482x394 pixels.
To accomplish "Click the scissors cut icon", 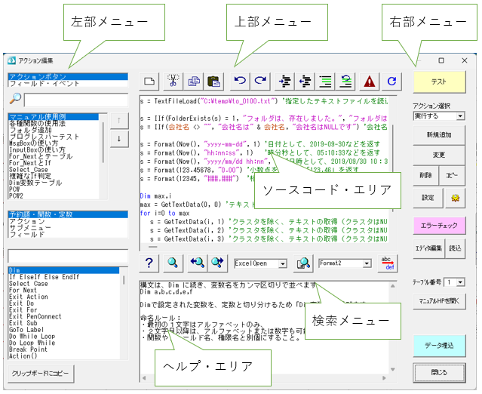I will [x=173, y=81].
